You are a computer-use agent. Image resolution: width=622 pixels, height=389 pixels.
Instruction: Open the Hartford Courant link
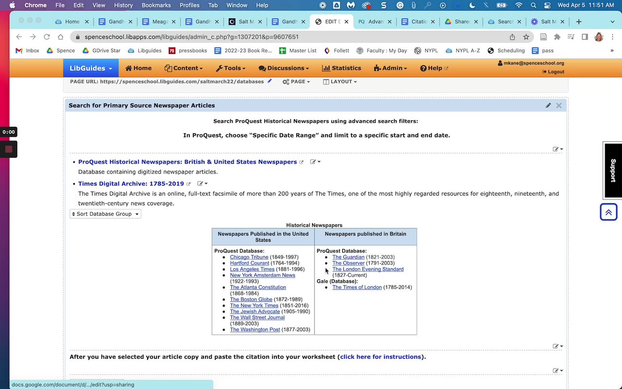coord(250,263)
